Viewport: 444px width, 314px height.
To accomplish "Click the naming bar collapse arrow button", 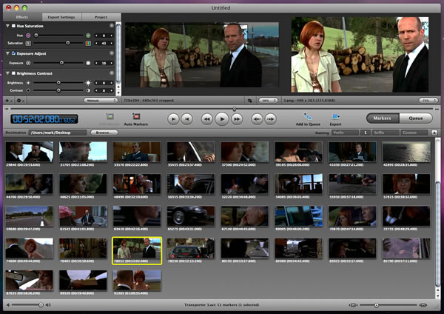I will pyautogui.click(x=434, y=133).
